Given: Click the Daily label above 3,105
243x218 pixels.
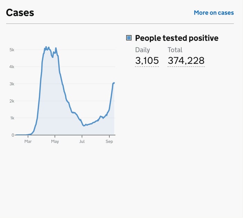Looking at the screenshot, I should pyautogui.click(x=142, y=50).
